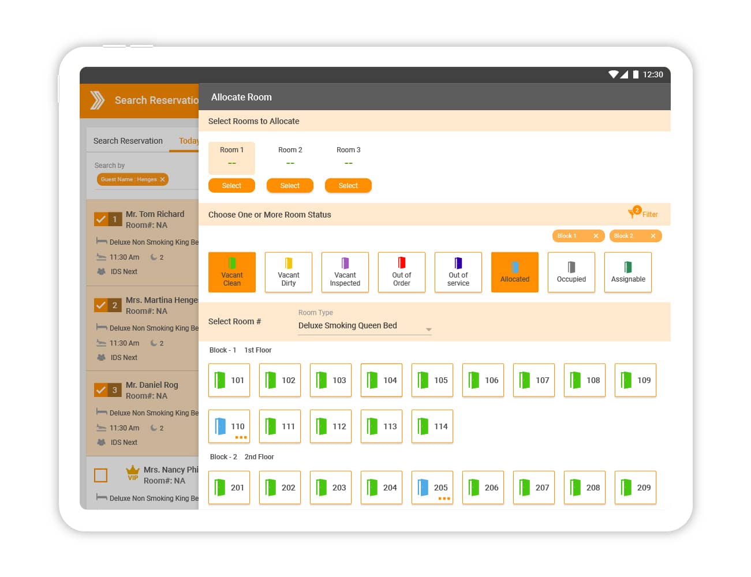Pick room 201
Viewport: 751px width, 577px height.
[x=229, y=488]
